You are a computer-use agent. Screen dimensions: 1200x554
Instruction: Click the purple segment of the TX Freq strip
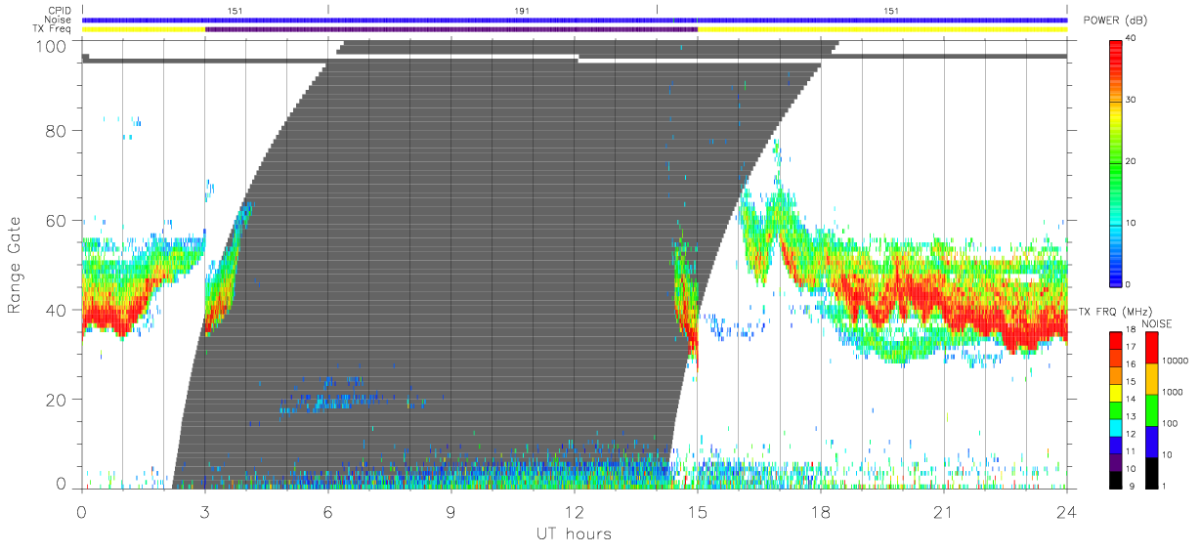(x=451, y=29)
